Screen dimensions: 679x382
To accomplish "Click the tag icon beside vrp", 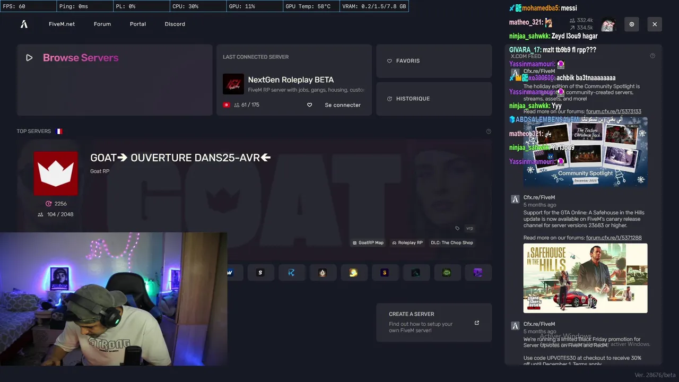I will click(x=457, y=228).
